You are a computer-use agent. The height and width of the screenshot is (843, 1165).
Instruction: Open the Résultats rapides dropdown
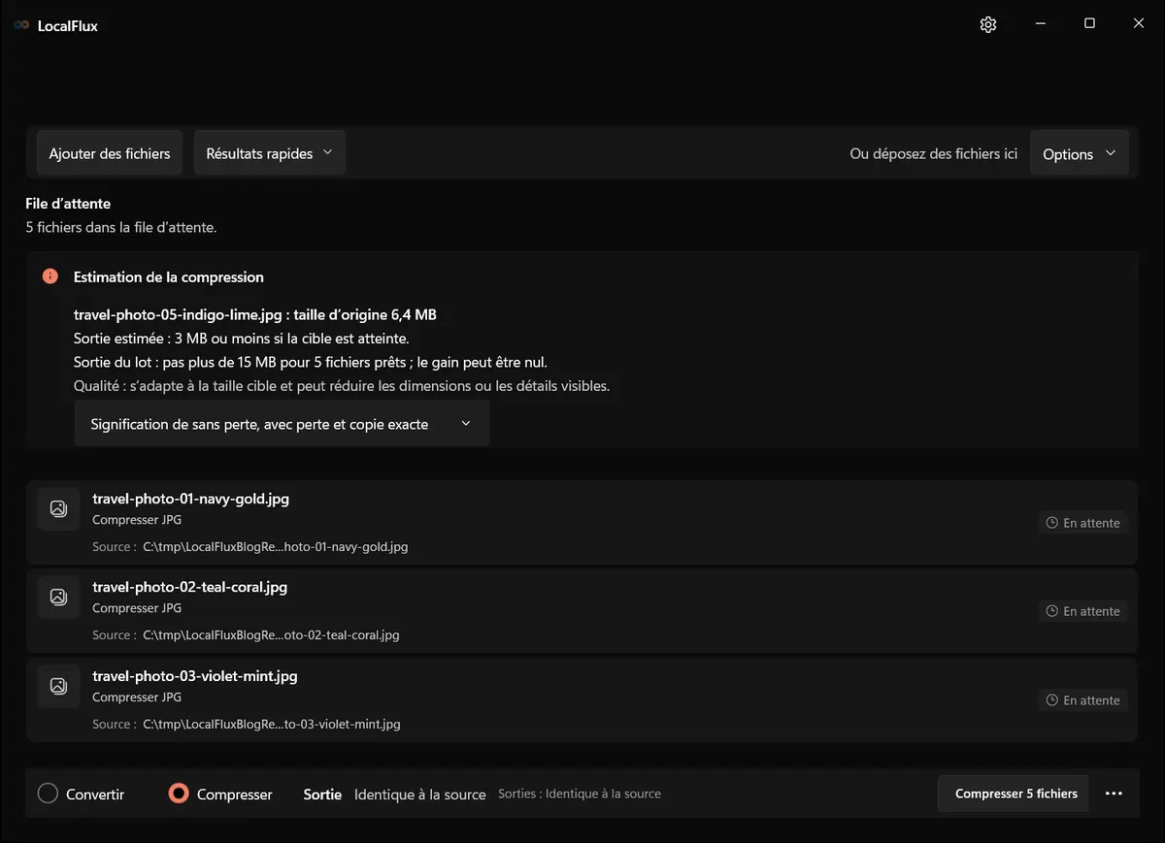[x=270, y=153]
